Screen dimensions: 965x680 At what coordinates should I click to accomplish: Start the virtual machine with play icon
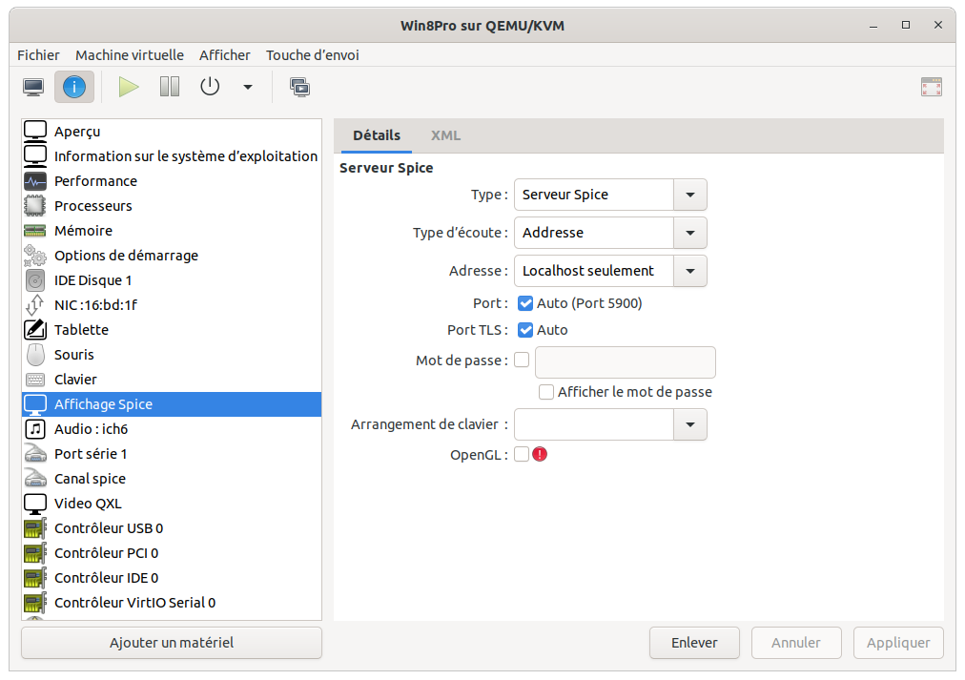[129, 87]
